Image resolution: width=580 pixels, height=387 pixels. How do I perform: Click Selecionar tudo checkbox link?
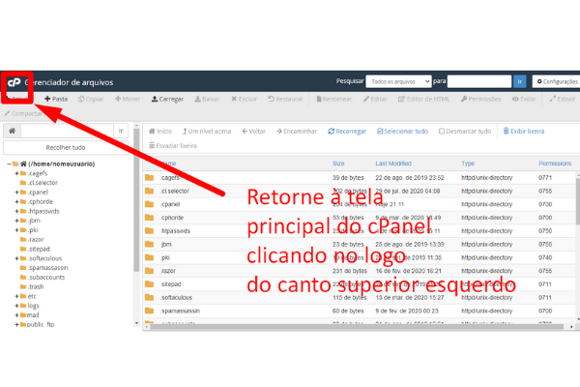tap(402, 132)
